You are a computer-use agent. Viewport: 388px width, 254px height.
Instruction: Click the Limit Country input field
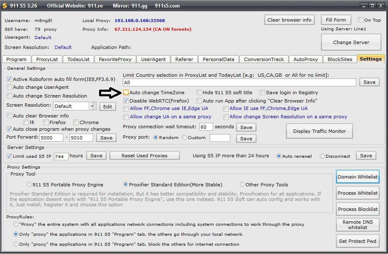point(239,82)
